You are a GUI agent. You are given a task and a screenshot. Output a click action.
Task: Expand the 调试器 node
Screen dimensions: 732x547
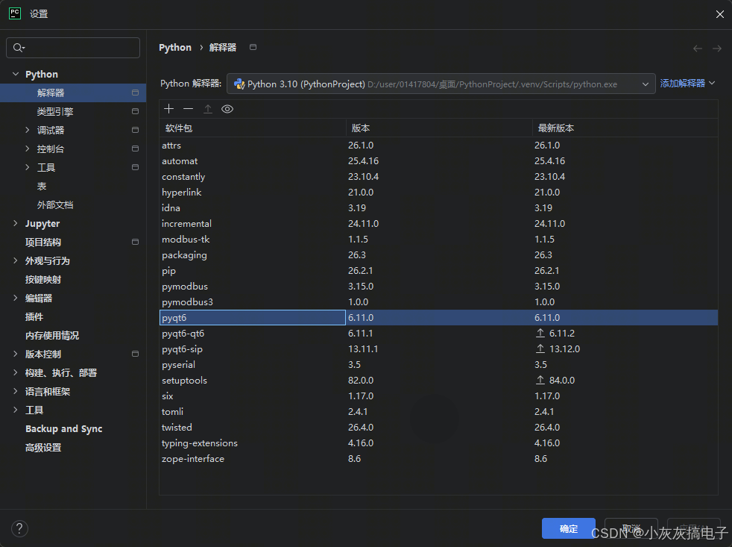[x=27, y=130]
